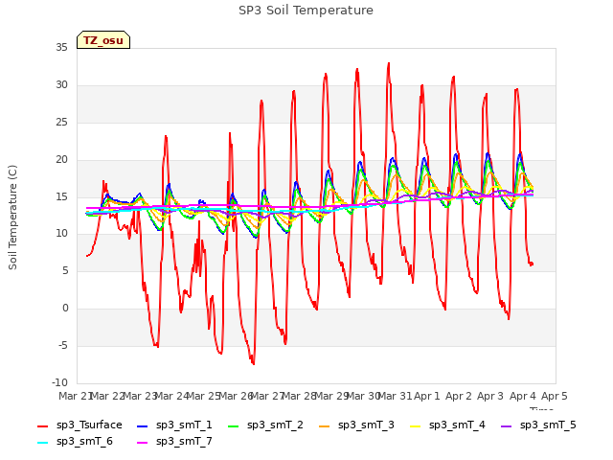Click the -5 y-axis tick label
This screenshot has width=613, height=460.
coord(63,346)
